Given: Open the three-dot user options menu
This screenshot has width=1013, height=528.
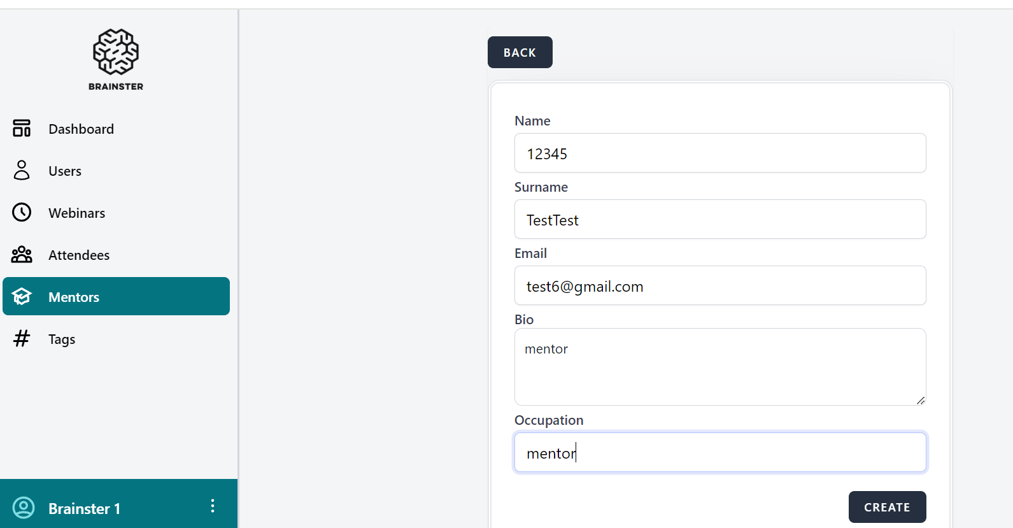Looking at the screenshot, I should 213,506.
